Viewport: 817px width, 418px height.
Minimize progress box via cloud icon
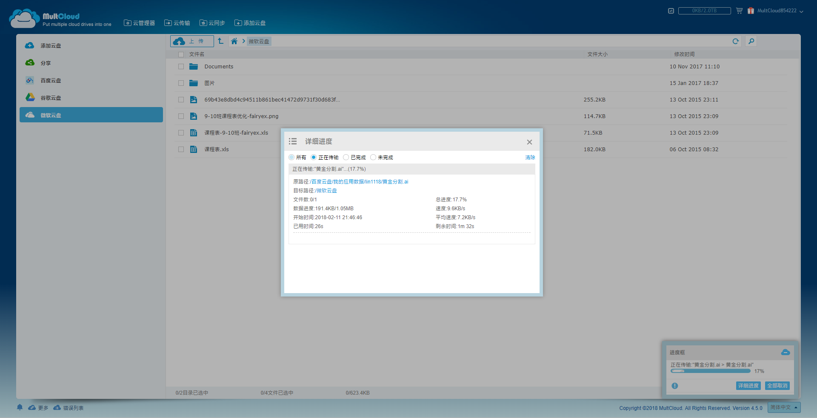786,352
